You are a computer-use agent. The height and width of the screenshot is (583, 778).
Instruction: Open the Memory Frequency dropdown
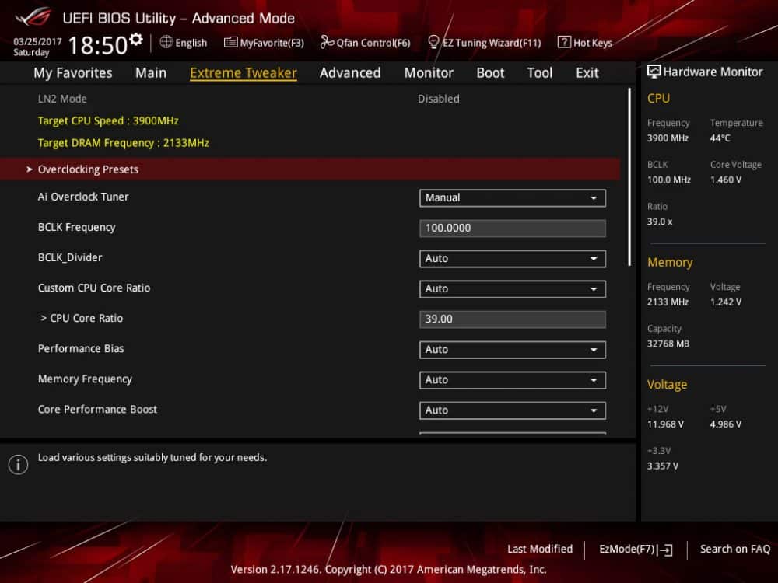[512, 380]
